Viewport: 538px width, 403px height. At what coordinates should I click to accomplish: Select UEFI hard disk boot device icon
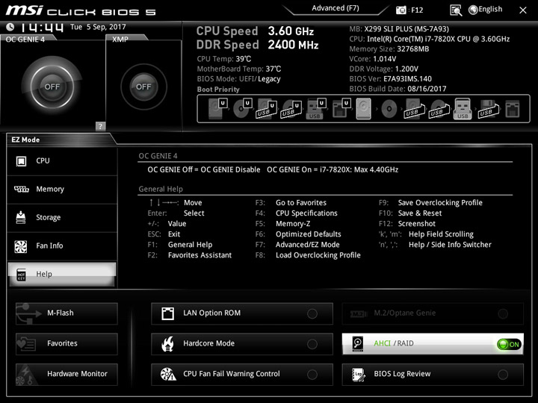pos(217,108)
